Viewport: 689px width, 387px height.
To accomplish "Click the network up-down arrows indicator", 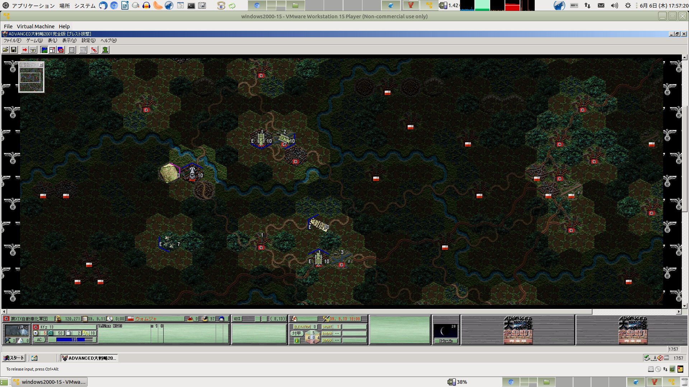I will (587, 5).
